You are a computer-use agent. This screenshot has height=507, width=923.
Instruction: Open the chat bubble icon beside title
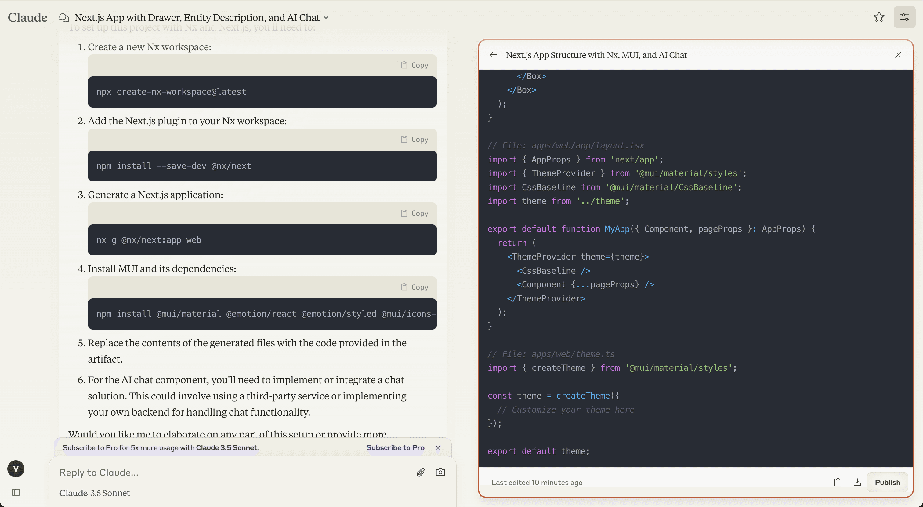(x=64, y=18)
